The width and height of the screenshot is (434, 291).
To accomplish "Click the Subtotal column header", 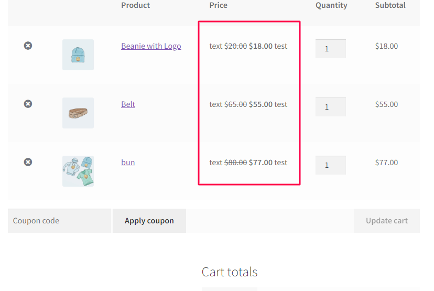I will click(x=390, y=5).
